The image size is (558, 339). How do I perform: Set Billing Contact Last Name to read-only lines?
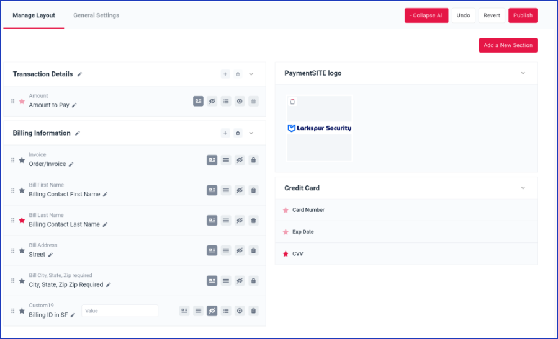click(x=226, y=221)
